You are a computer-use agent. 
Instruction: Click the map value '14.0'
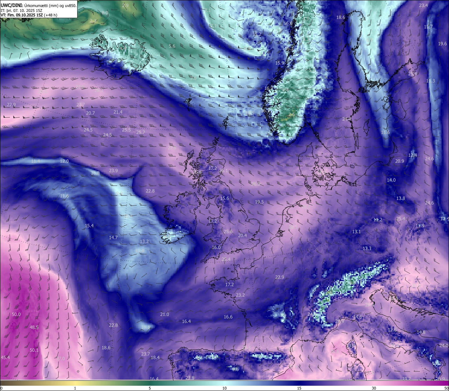[x=391, y=180]
